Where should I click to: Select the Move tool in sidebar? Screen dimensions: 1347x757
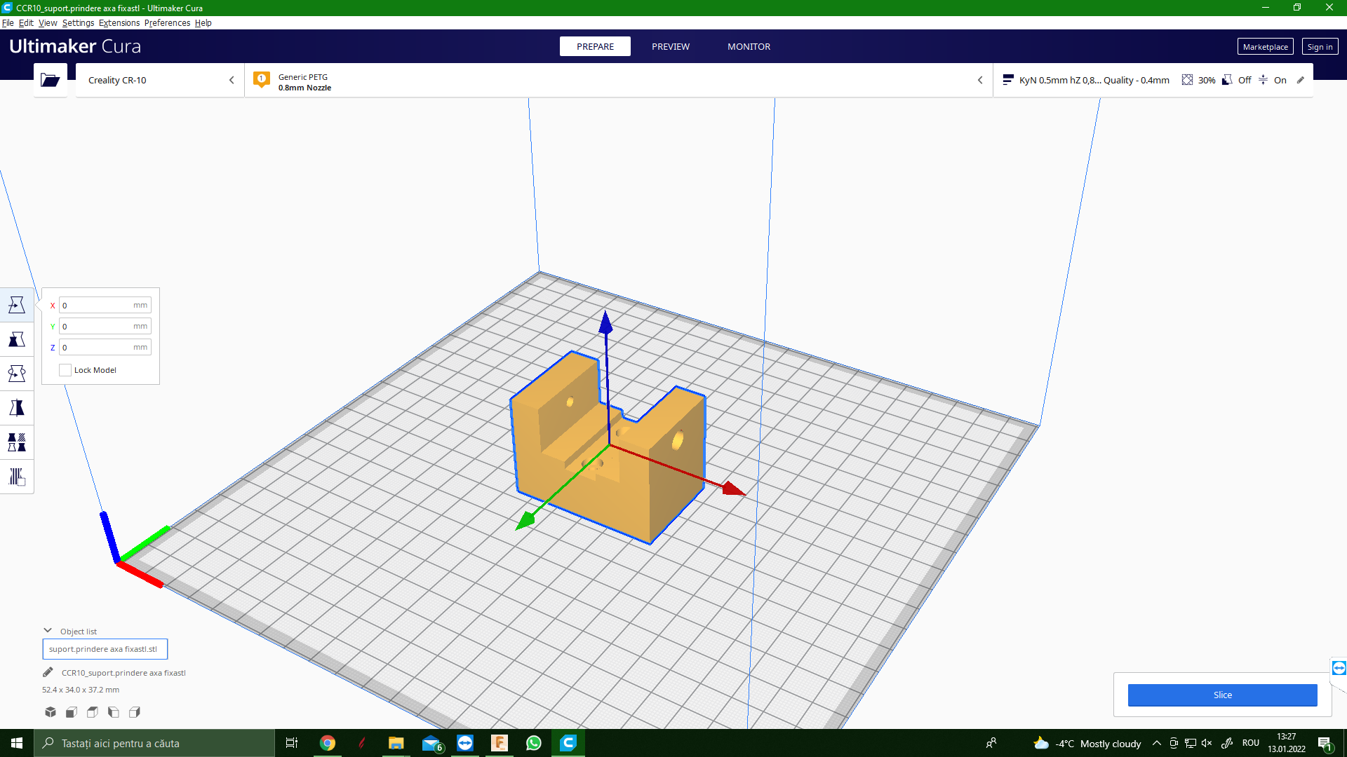17,305
